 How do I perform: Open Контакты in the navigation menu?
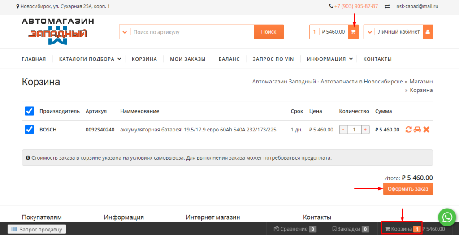point(377,59)
